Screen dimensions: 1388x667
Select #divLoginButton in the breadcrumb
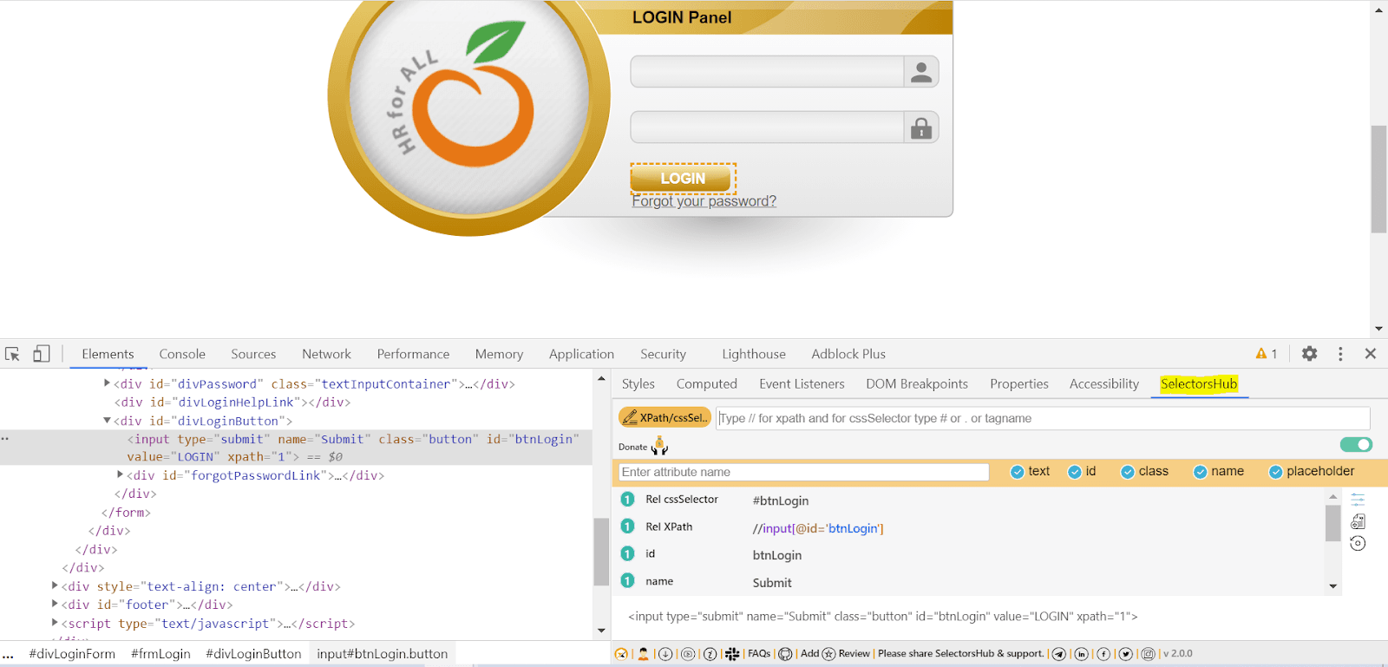point(253,654)
